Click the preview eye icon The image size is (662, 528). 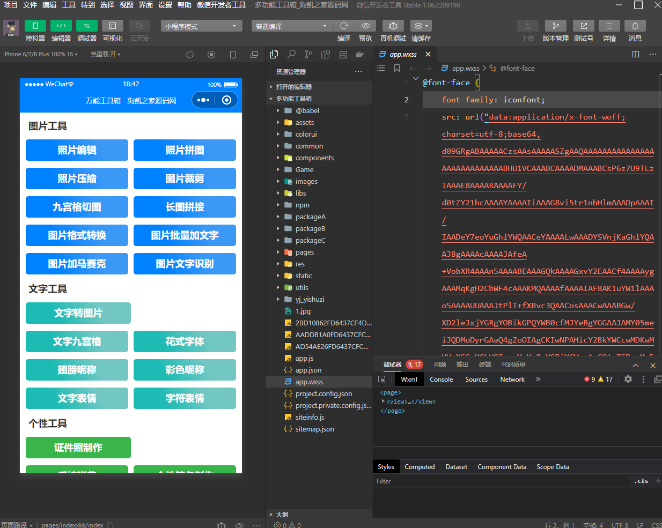pos(365,26)
